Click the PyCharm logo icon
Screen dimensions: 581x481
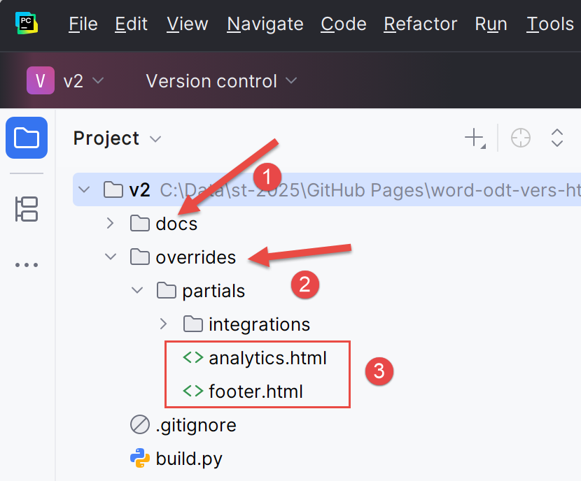click(x=27, y=23)
